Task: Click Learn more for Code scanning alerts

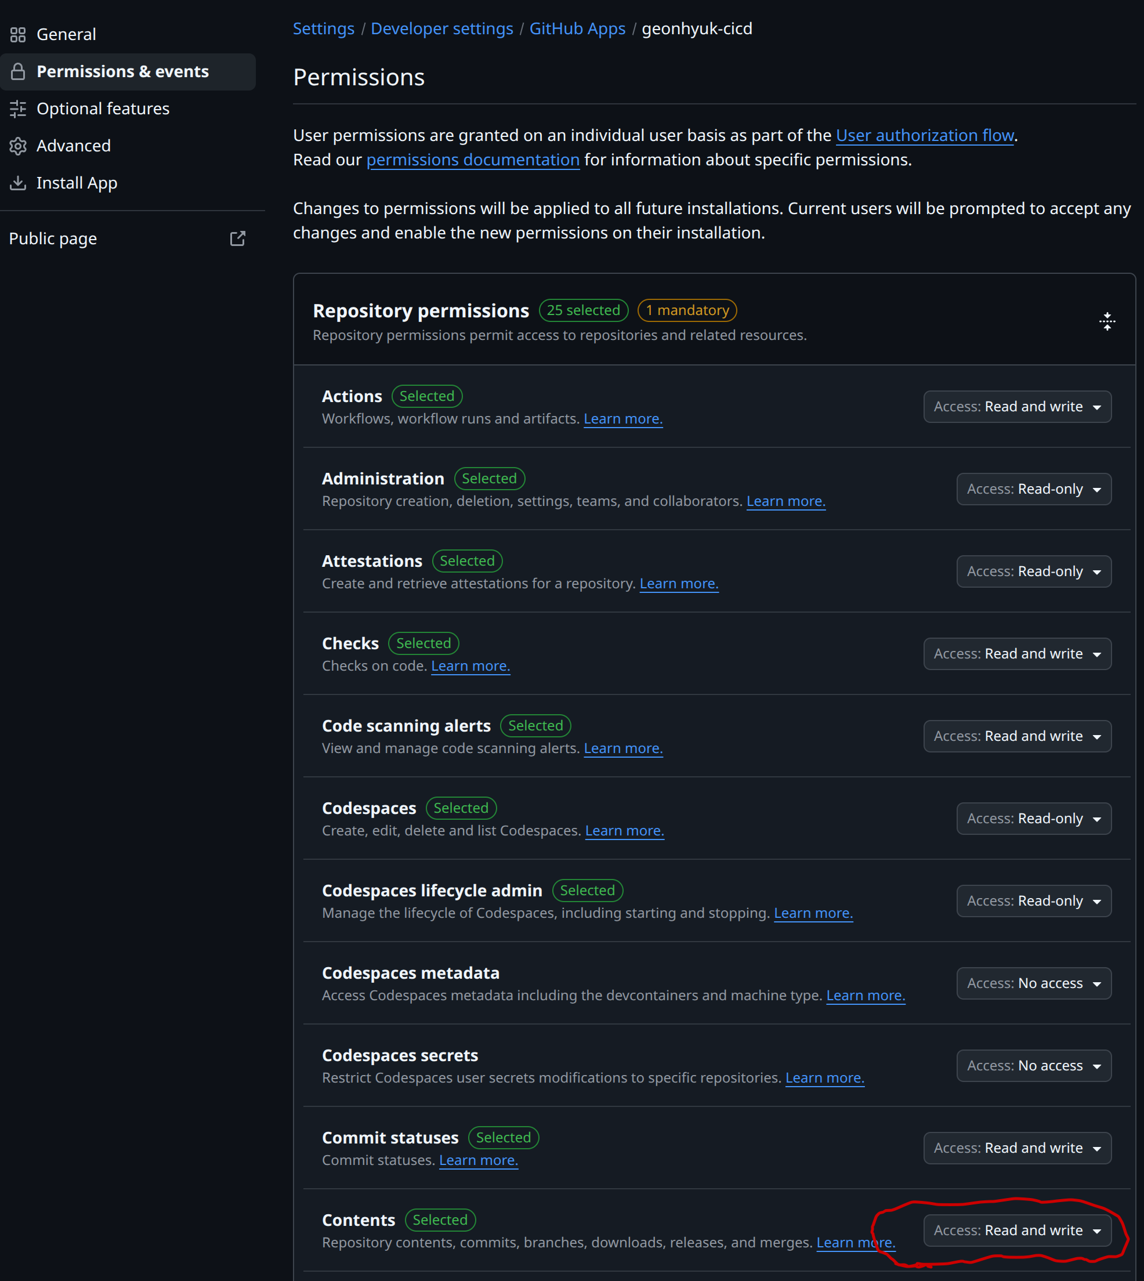Action: (x=623, y=748)
